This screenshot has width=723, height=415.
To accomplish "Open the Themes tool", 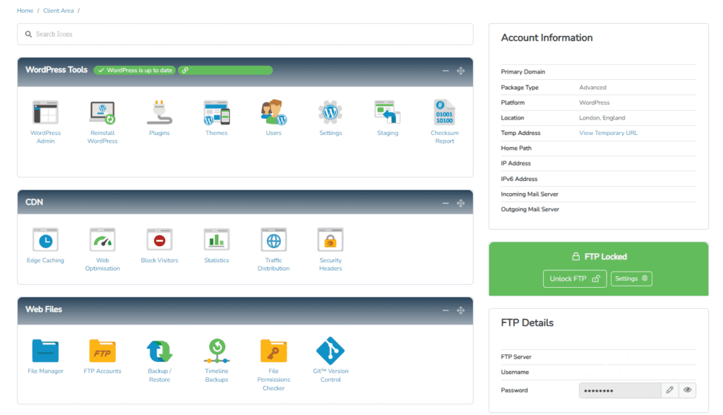I will point(216,112).
